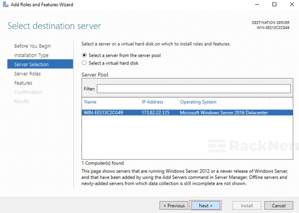The image size is (299, 213).
Task: Choose 'Select a virtual hard disk' option
Action: click(84, 63)
